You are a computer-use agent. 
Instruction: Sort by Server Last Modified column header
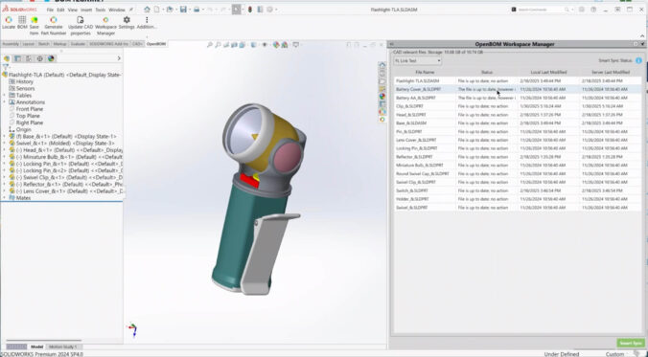tap(611, 72)
